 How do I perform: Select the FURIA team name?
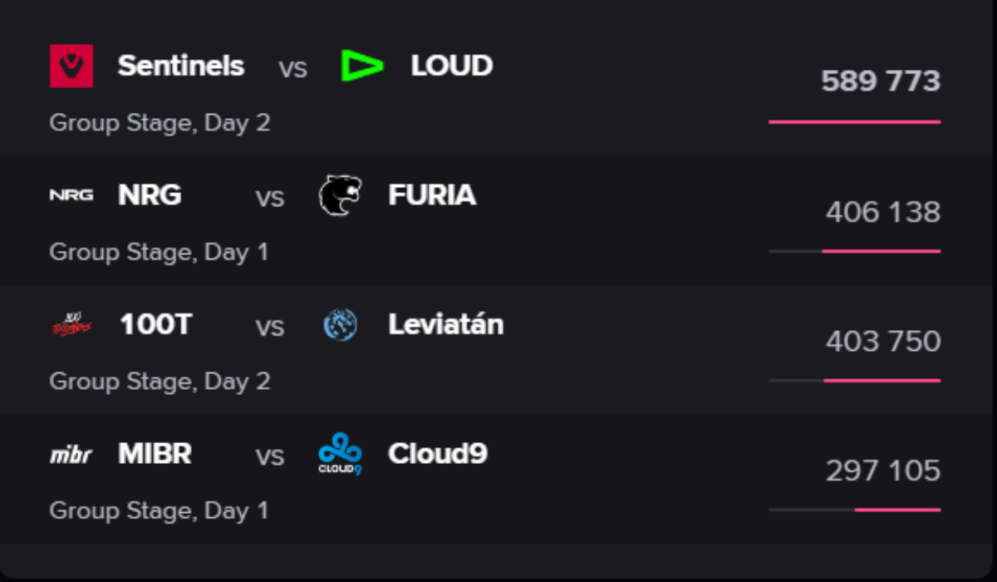tap(432, 195)
